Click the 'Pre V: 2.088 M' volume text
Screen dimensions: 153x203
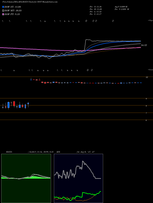122,9
